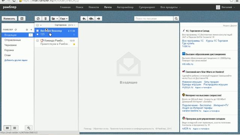Click Интернет+TV link

tap(221, 105)
